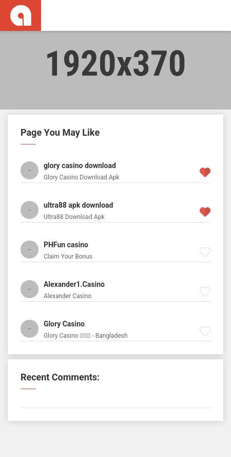Like the PHFun casino page heart
The height and width of the screenshot is (457, 231).
(205, 252)
